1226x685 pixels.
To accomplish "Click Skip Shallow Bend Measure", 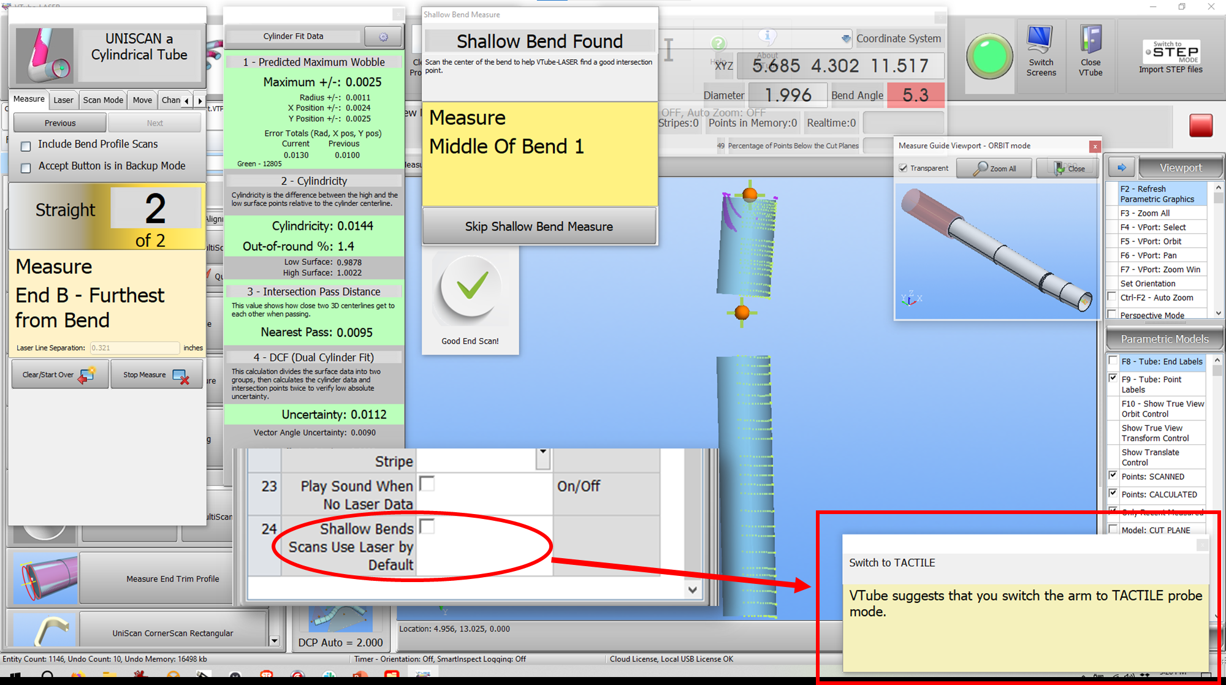I will [539, 227].
